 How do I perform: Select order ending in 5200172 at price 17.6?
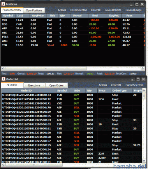click(72, 99)
